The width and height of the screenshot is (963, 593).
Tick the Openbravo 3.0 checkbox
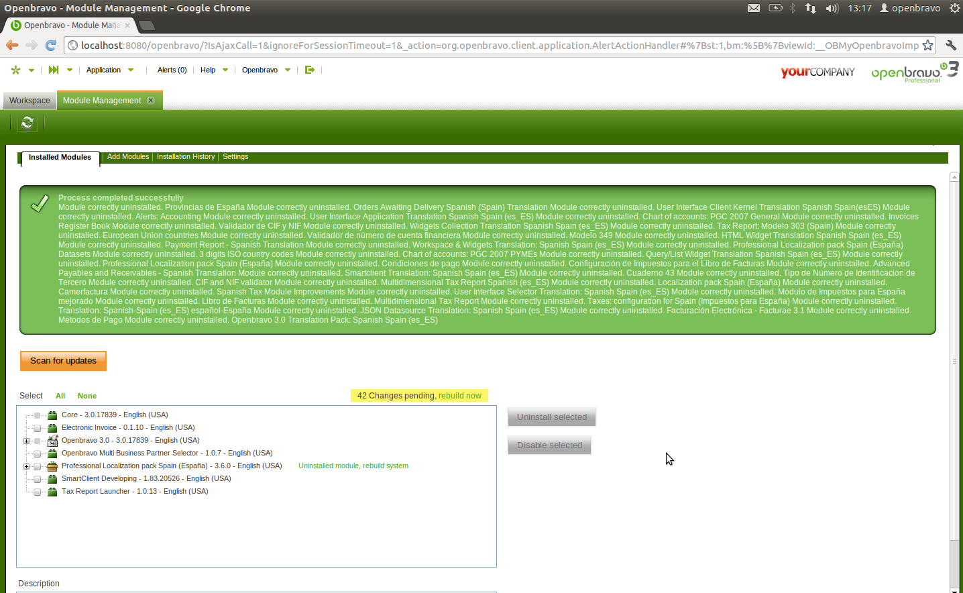click(38, 441)
